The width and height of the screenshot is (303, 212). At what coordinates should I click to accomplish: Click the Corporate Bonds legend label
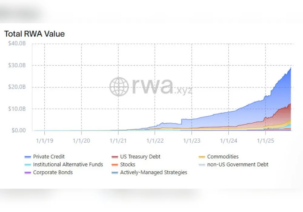pos(53,172)
